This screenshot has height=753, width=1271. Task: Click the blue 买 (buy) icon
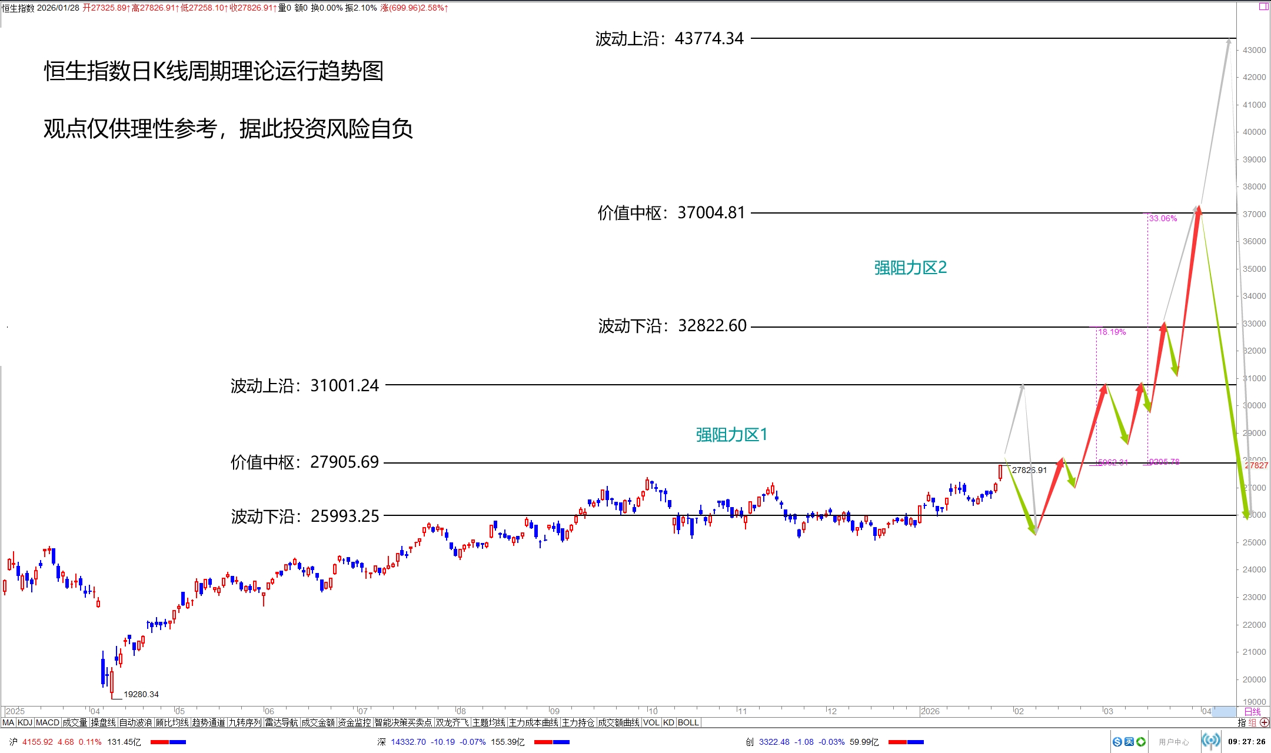(x=1129, y=742)
